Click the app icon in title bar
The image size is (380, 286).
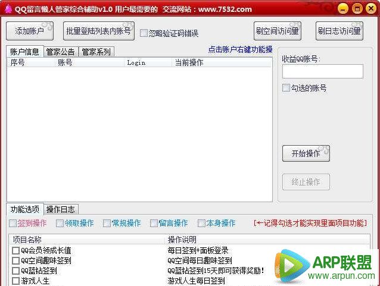[8, 9]
